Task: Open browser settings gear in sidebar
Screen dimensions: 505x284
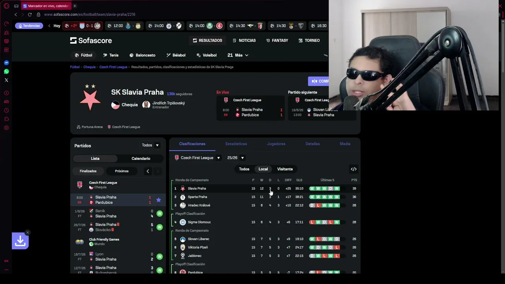Action: (x=6, y=128)
